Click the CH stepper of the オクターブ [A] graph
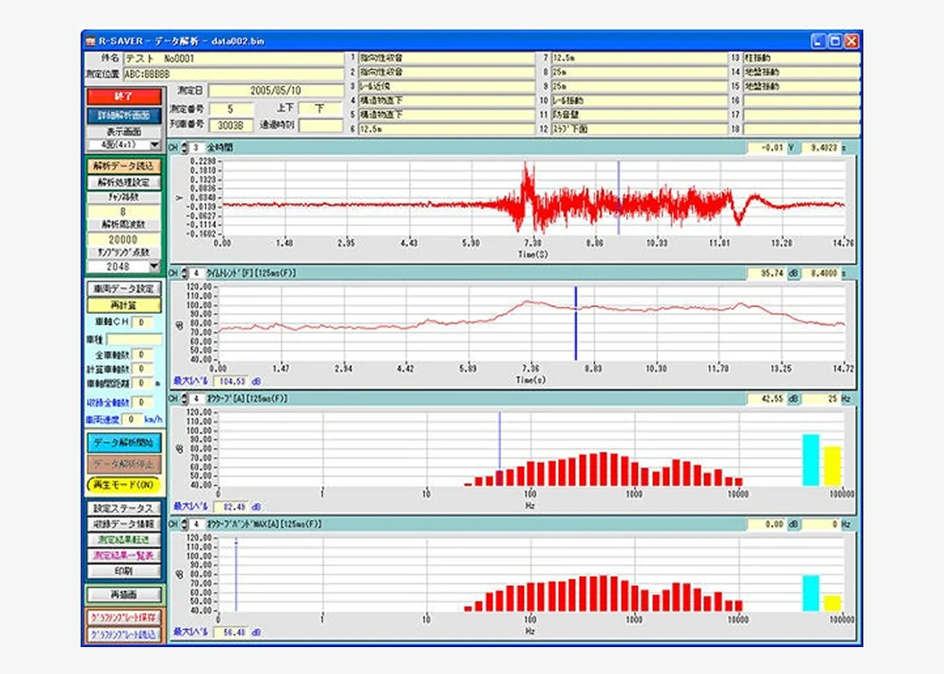944x674 pixels. pyautogui.click(x=184, y=399)
